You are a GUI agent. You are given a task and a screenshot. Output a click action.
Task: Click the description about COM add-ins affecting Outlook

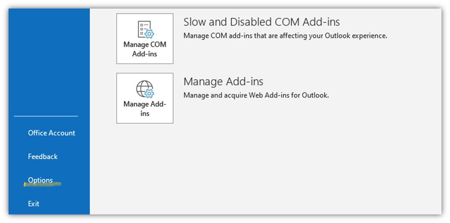click(285, 36)
